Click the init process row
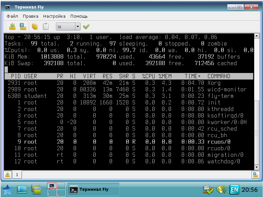The image size is (263, 197). point(129,102)
